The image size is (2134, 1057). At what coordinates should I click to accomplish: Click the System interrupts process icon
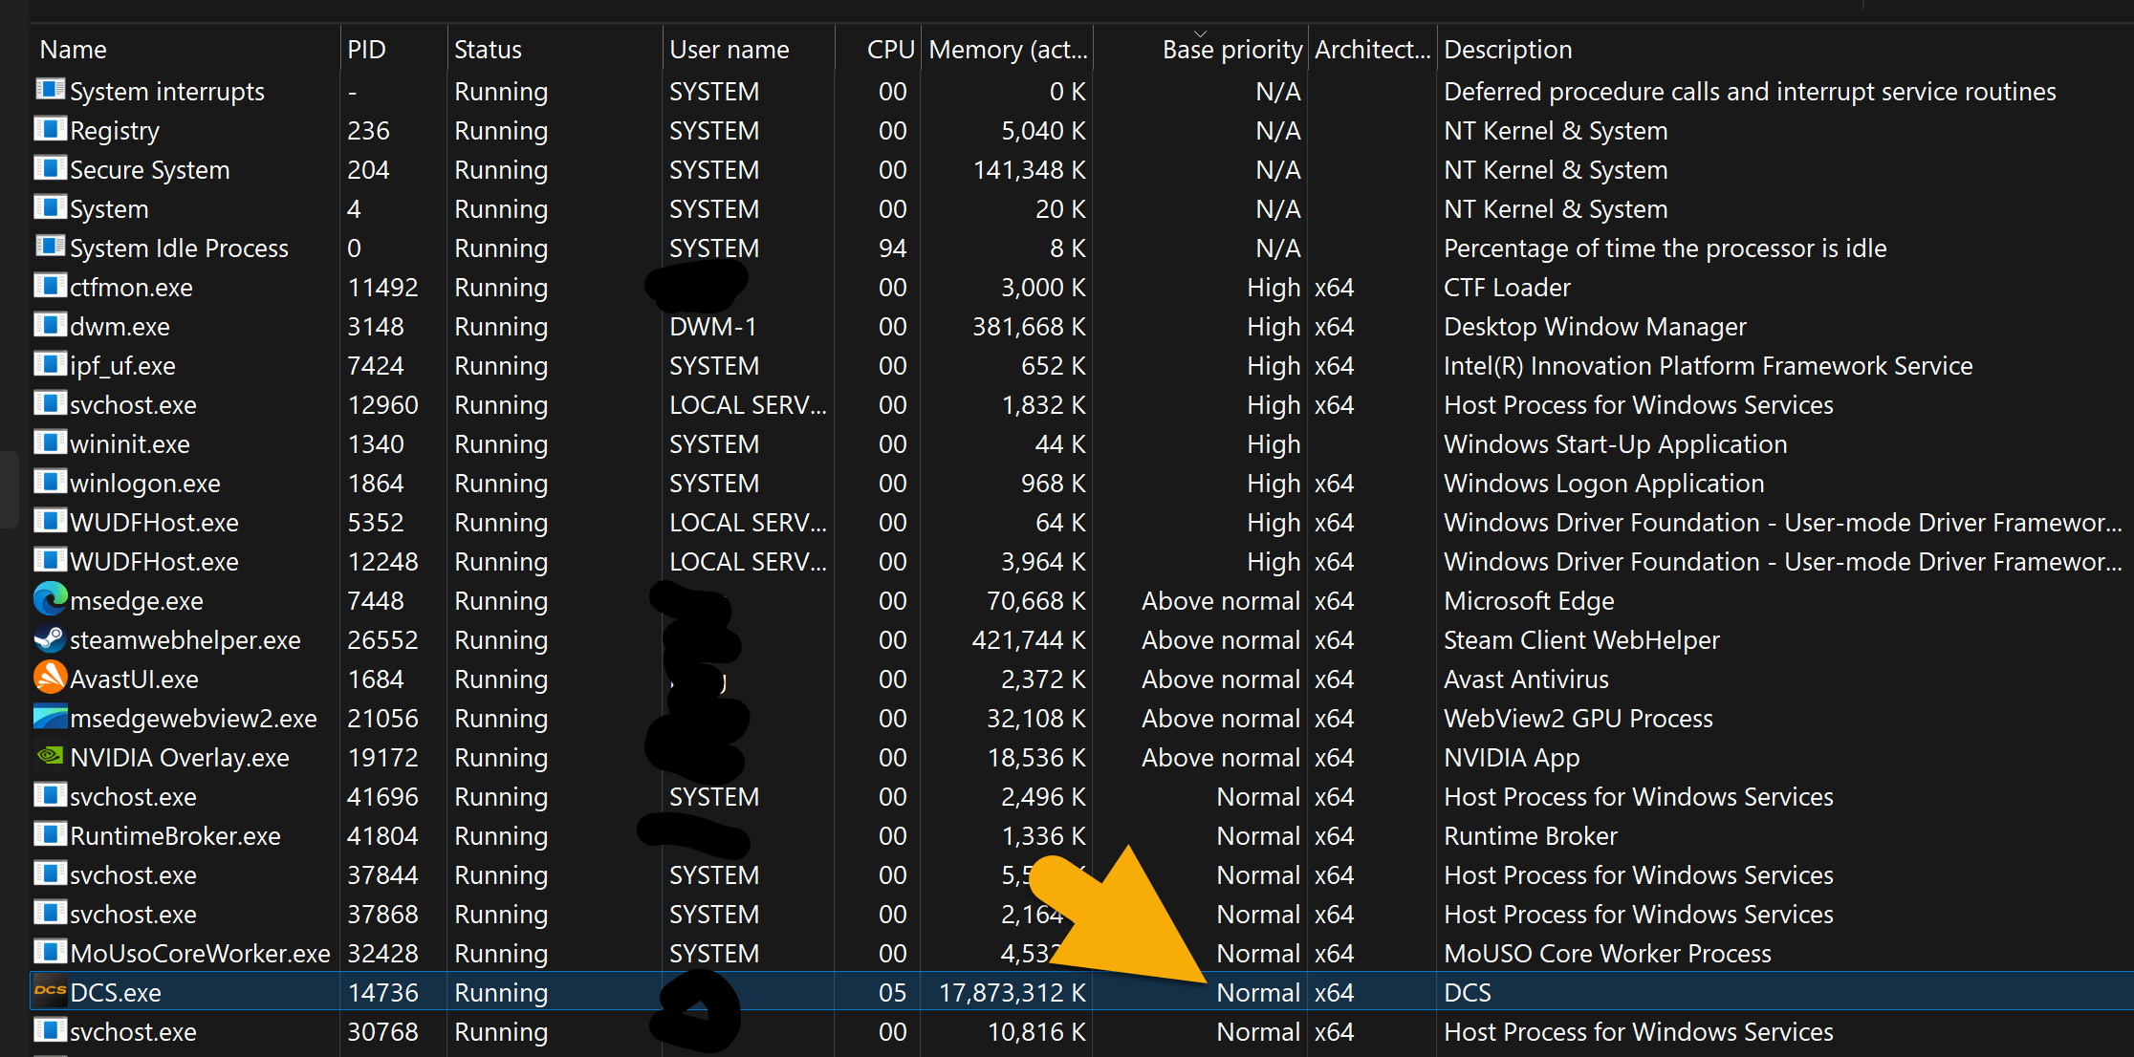point(50,89)
